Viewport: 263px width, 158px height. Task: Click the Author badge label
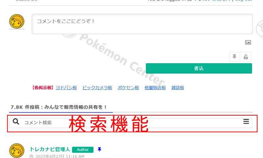click(83, 149)
